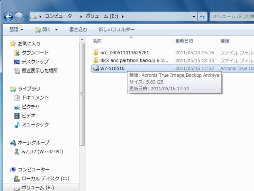Image resolution: width=254 pixels, height=191 pixels.
Task: Open the 整理 menu
Action: click(16, 29)
